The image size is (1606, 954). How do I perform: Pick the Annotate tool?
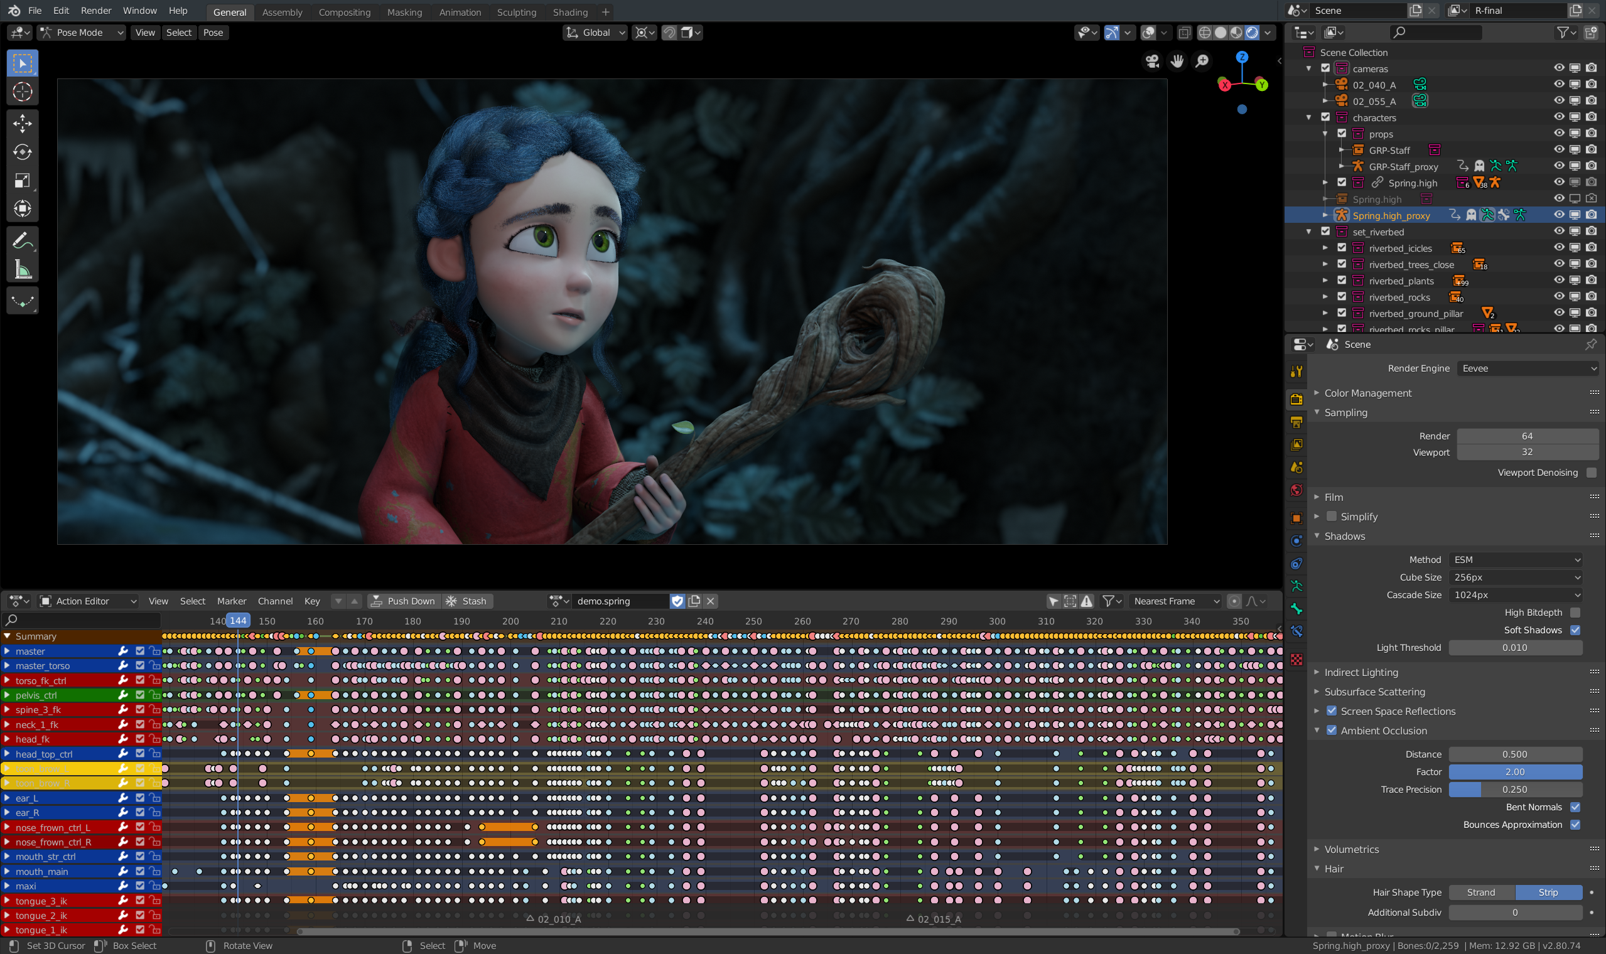pos(23,240)
